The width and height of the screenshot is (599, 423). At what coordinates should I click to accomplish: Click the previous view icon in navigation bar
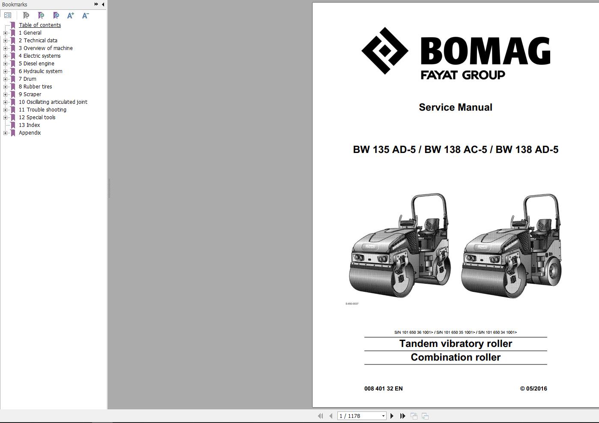[x=414, y=416]
